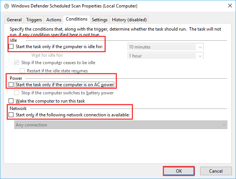Tick Wake the computer to run this task
The height and width of the screenshot is (179, 236).
[11, 101]
